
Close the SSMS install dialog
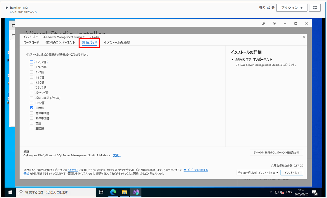[304, 37]
